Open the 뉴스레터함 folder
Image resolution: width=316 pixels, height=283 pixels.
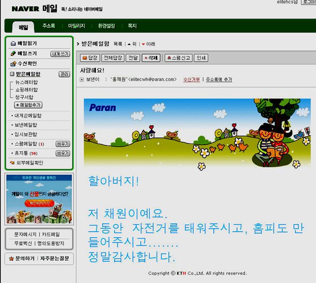tap(27, 82)
